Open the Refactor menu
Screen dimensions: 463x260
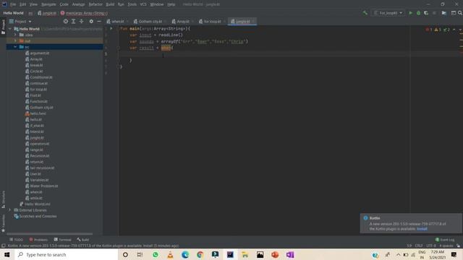[x=95, y=4]
